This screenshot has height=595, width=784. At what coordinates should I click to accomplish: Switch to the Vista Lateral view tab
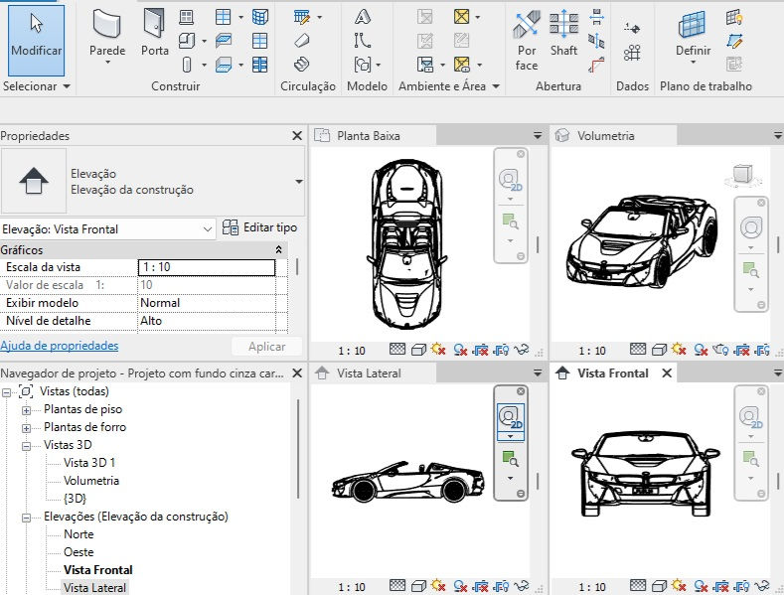point(373,373)
